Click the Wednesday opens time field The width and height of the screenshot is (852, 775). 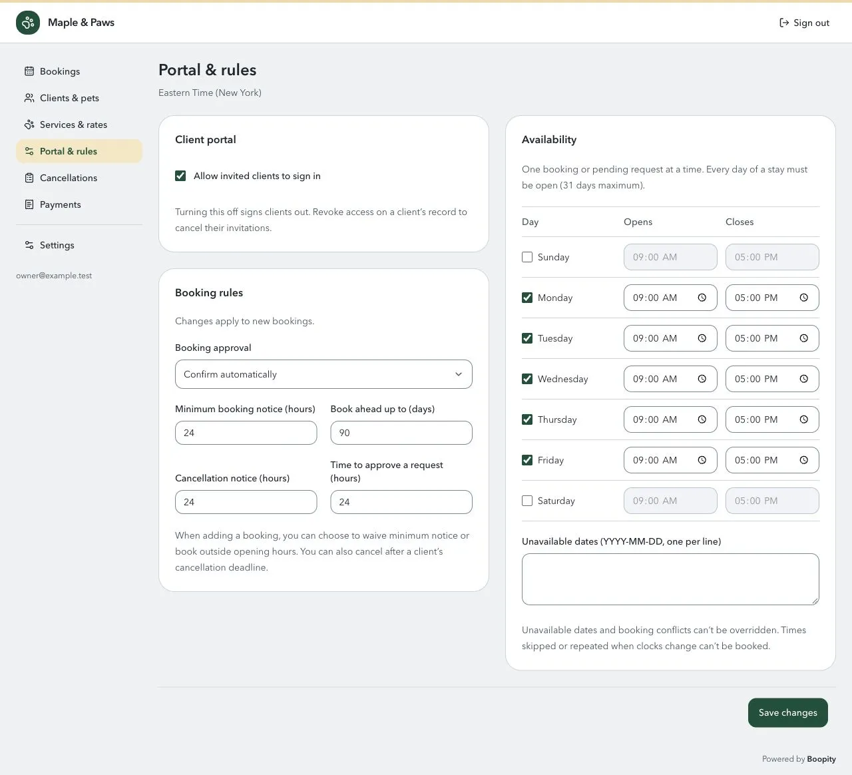pyautogui.click(x=670, y=379)
